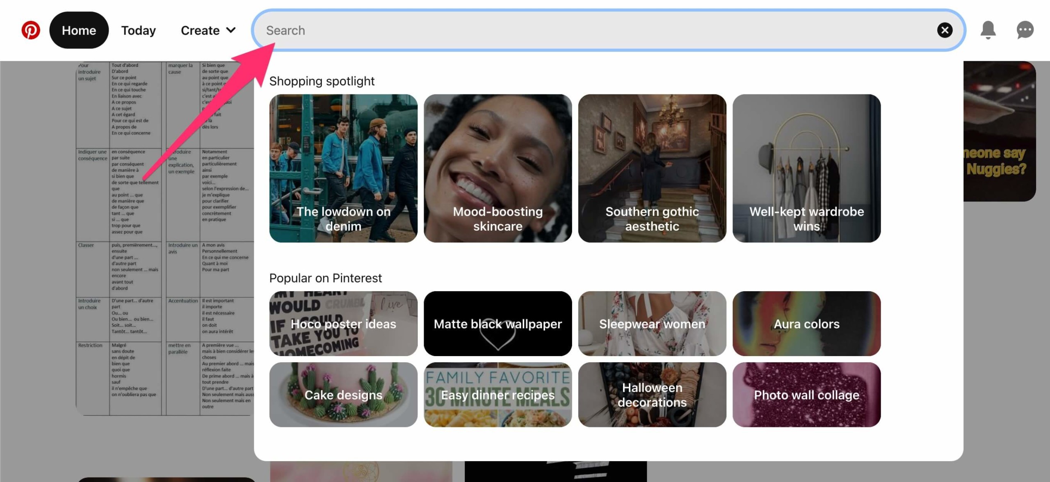The width and height of the screenshot is (1050, 482).
Task: Clear the search field with the X icon
Action: tap(945, 30)
